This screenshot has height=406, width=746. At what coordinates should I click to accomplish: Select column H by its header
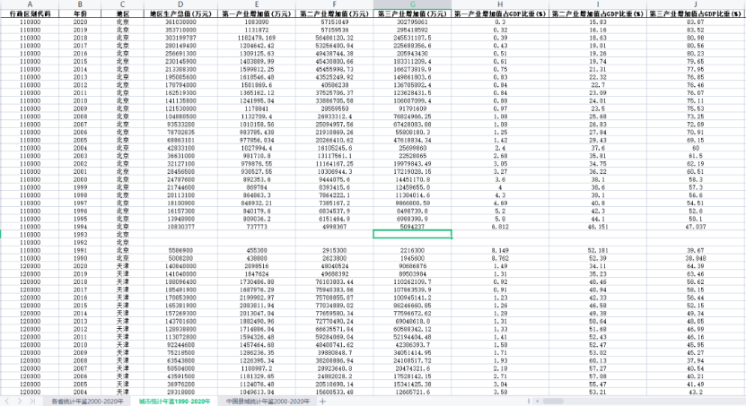(500, 4)
